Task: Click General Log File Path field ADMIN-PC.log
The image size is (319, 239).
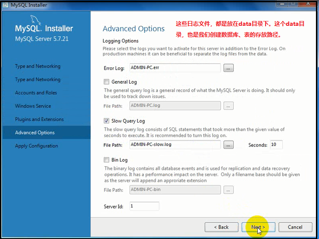Action: click(175, 105)
